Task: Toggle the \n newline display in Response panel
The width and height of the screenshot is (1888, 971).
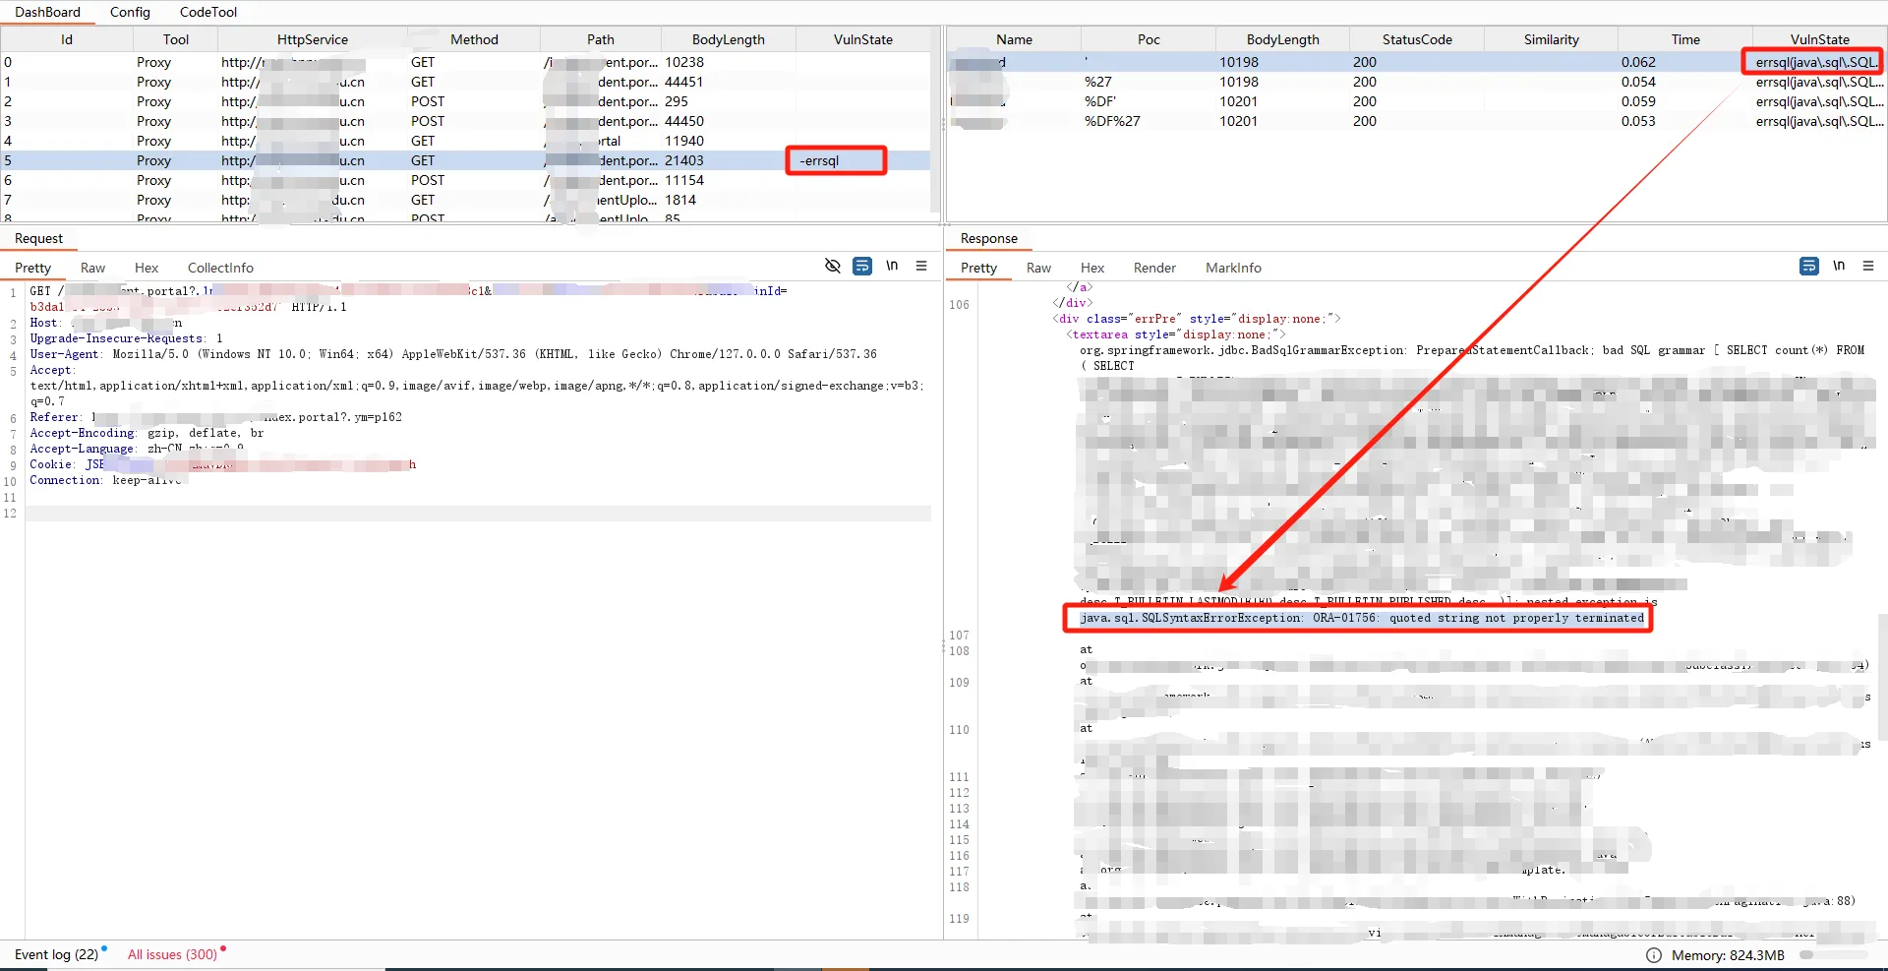Action: 1839,266
